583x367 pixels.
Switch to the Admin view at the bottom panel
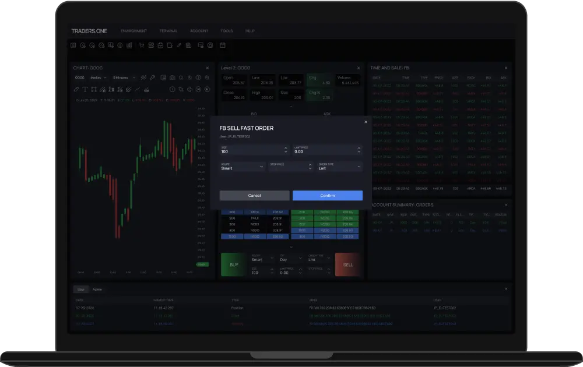[97, 289]
